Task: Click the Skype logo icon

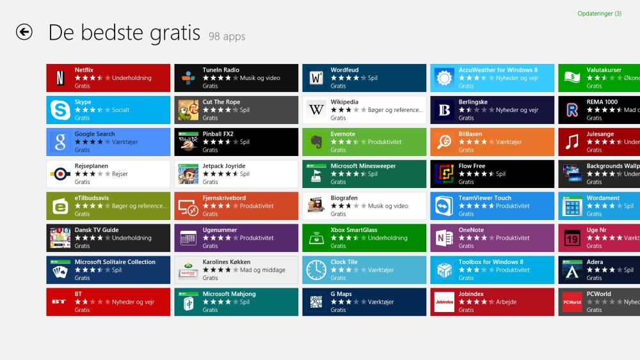Action: (x=60, y=110)
